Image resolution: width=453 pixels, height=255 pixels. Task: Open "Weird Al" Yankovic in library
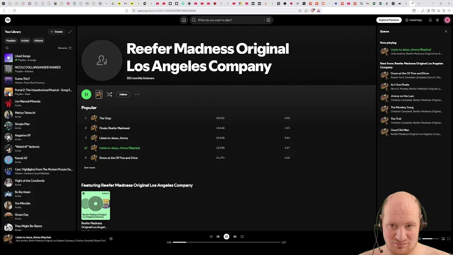coord(38,148)
